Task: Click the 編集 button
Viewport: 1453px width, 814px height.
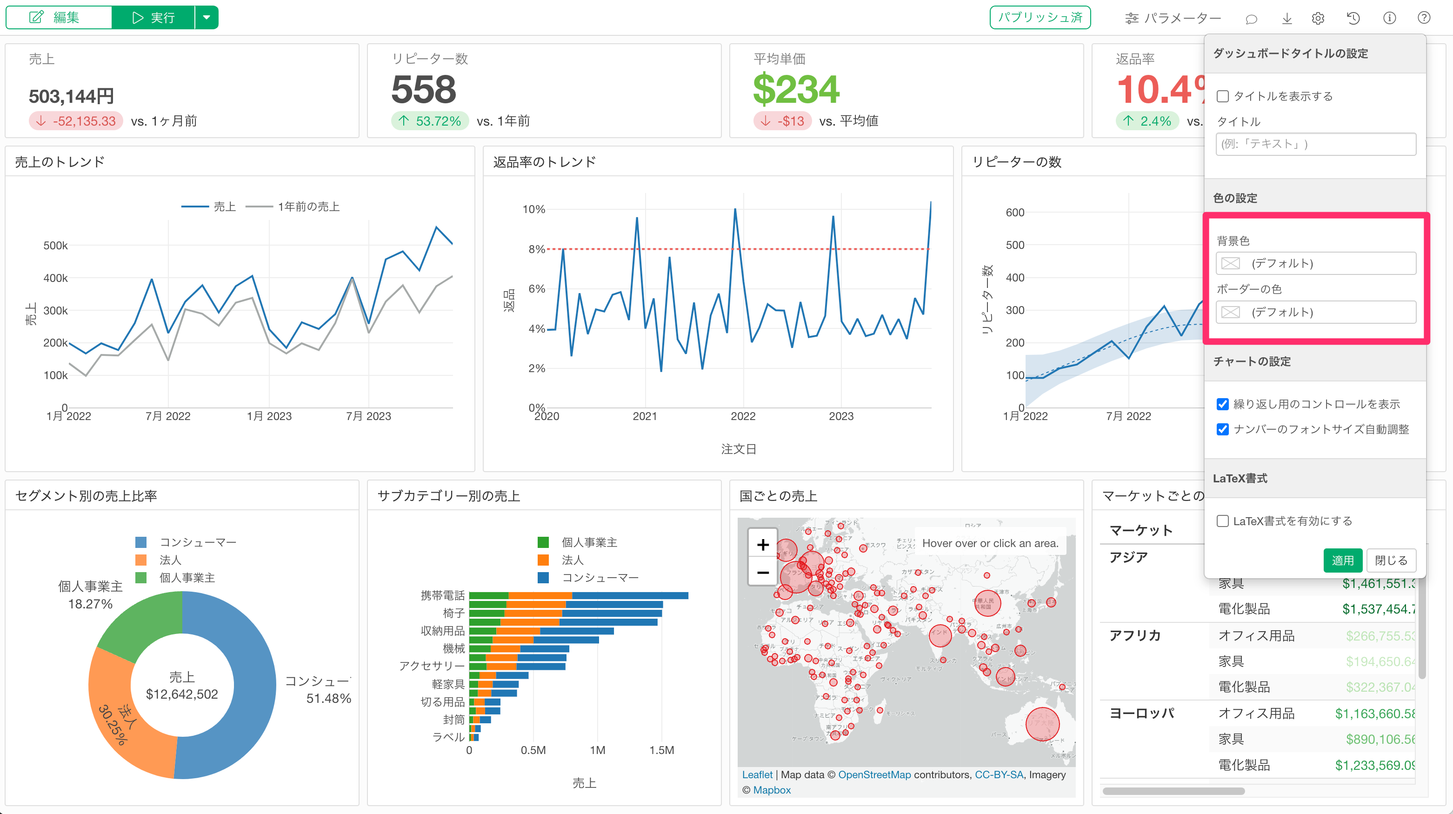Action: [59, 18]
